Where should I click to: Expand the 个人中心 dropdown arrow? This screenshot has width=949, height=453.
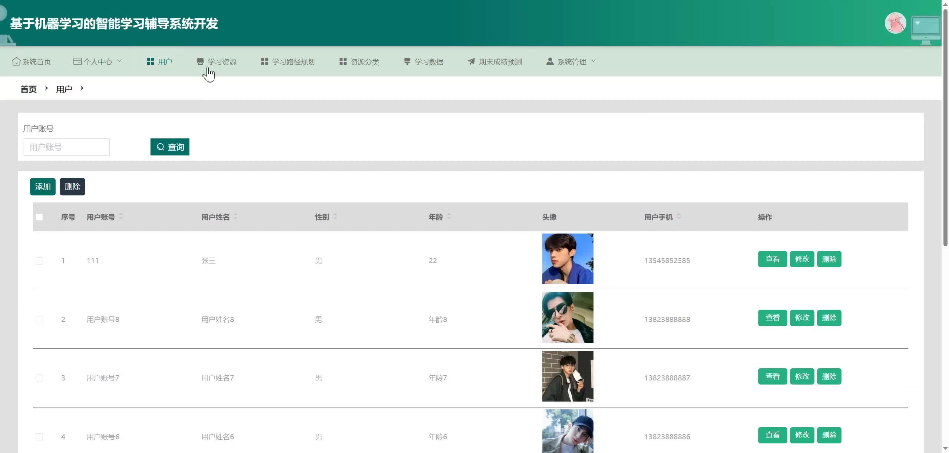click(119, 61)
